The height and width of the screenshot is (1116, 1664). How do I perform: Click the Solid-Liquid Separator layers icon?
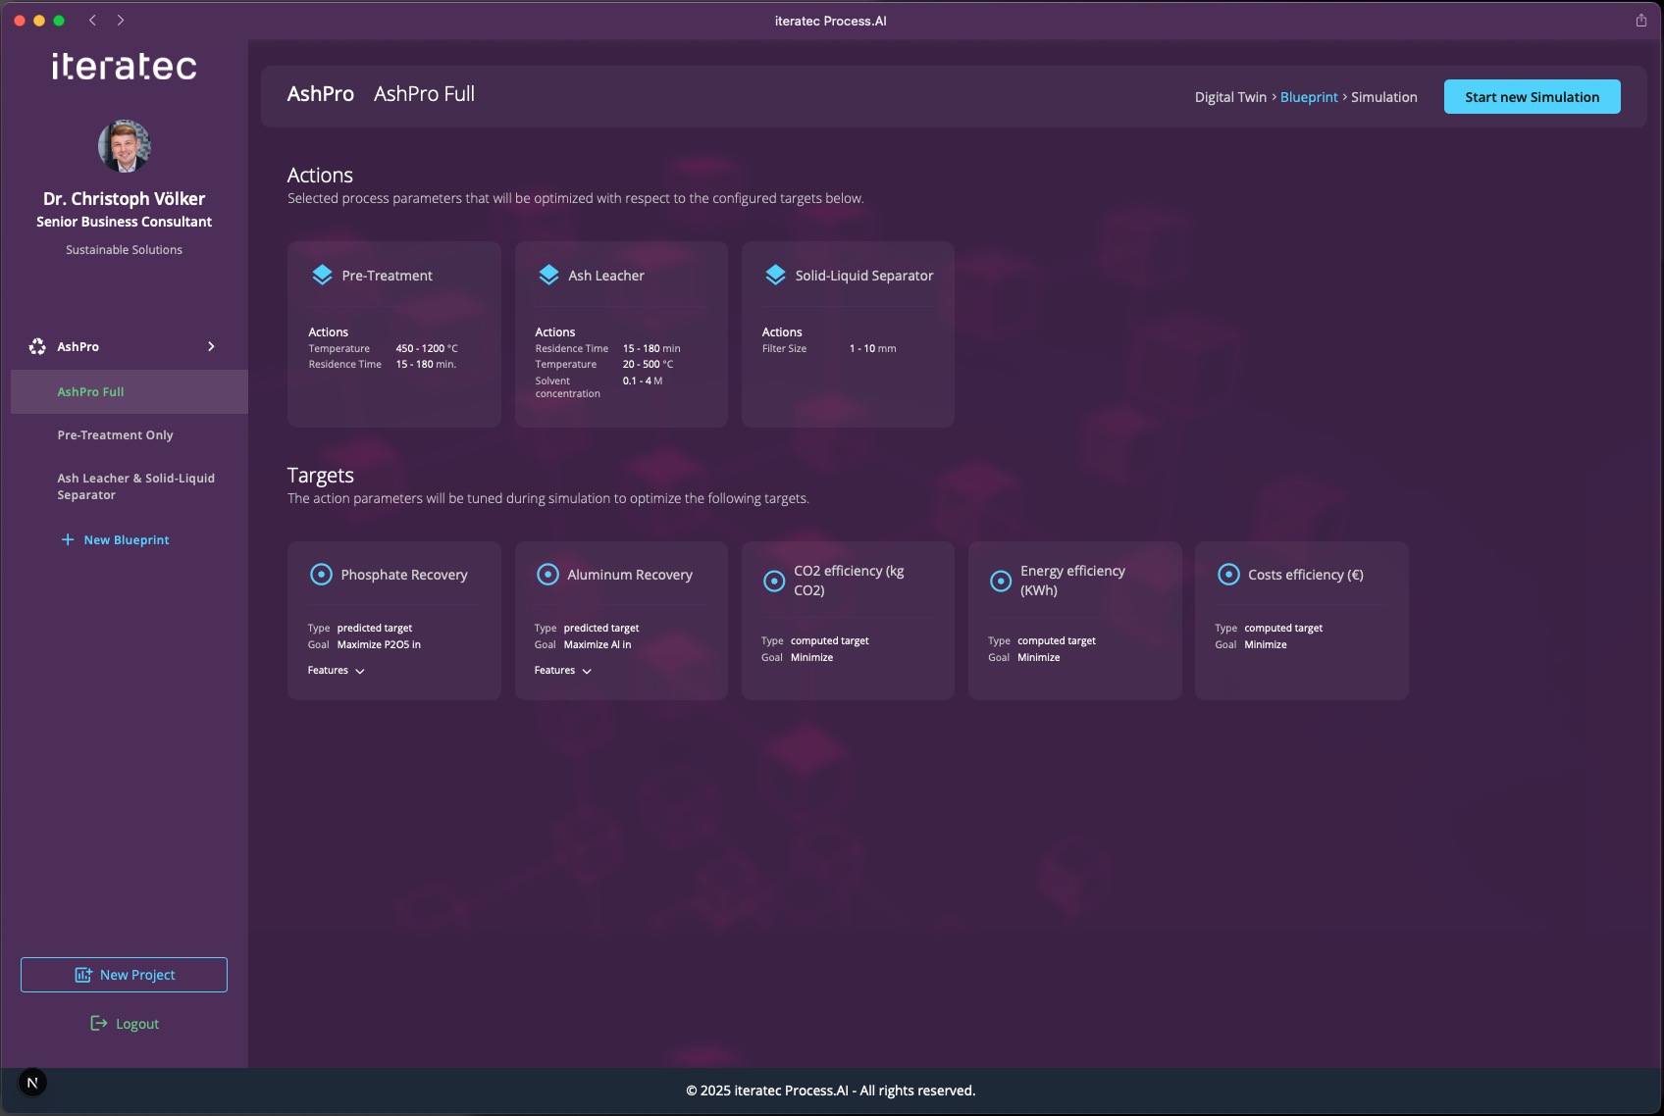click(775, 276)
